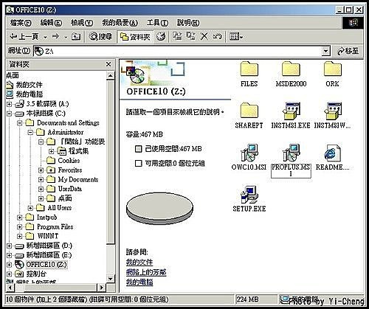The height and width of the screenshot is (309, 369).
Task: Click the 可用空間 color legend box
Action: coord(139,163)
